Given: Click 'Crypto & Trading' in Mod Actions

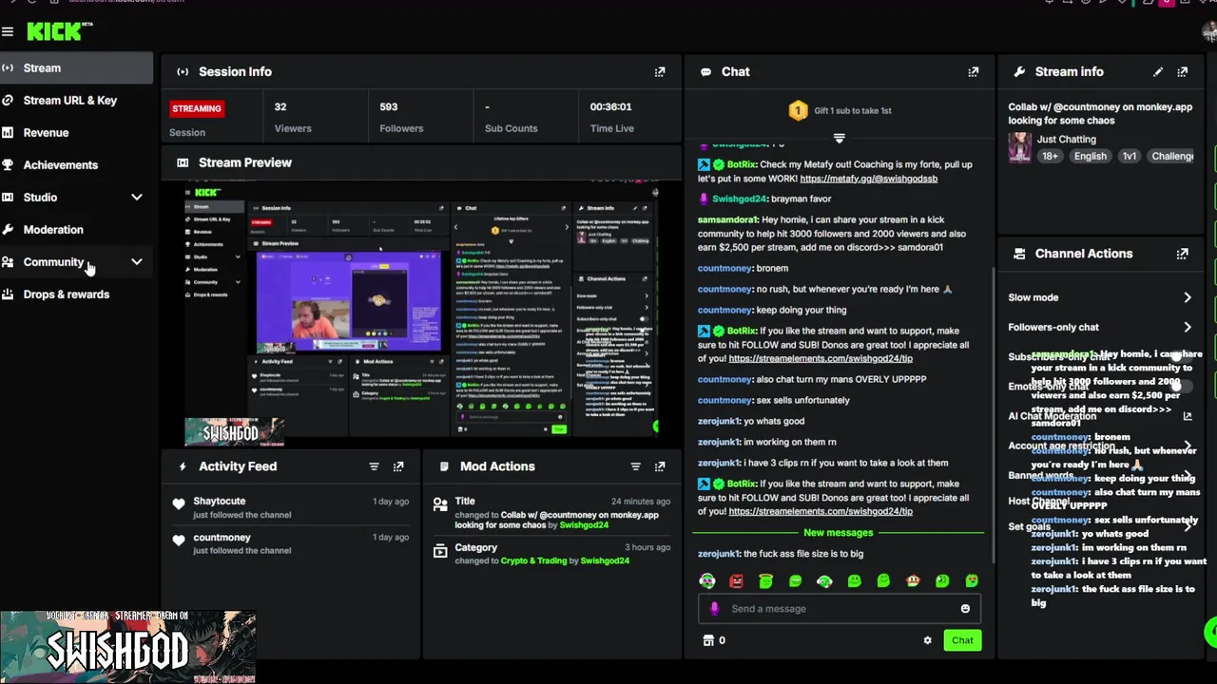Looking at the screenshot, I should click(x=533, y=560).
